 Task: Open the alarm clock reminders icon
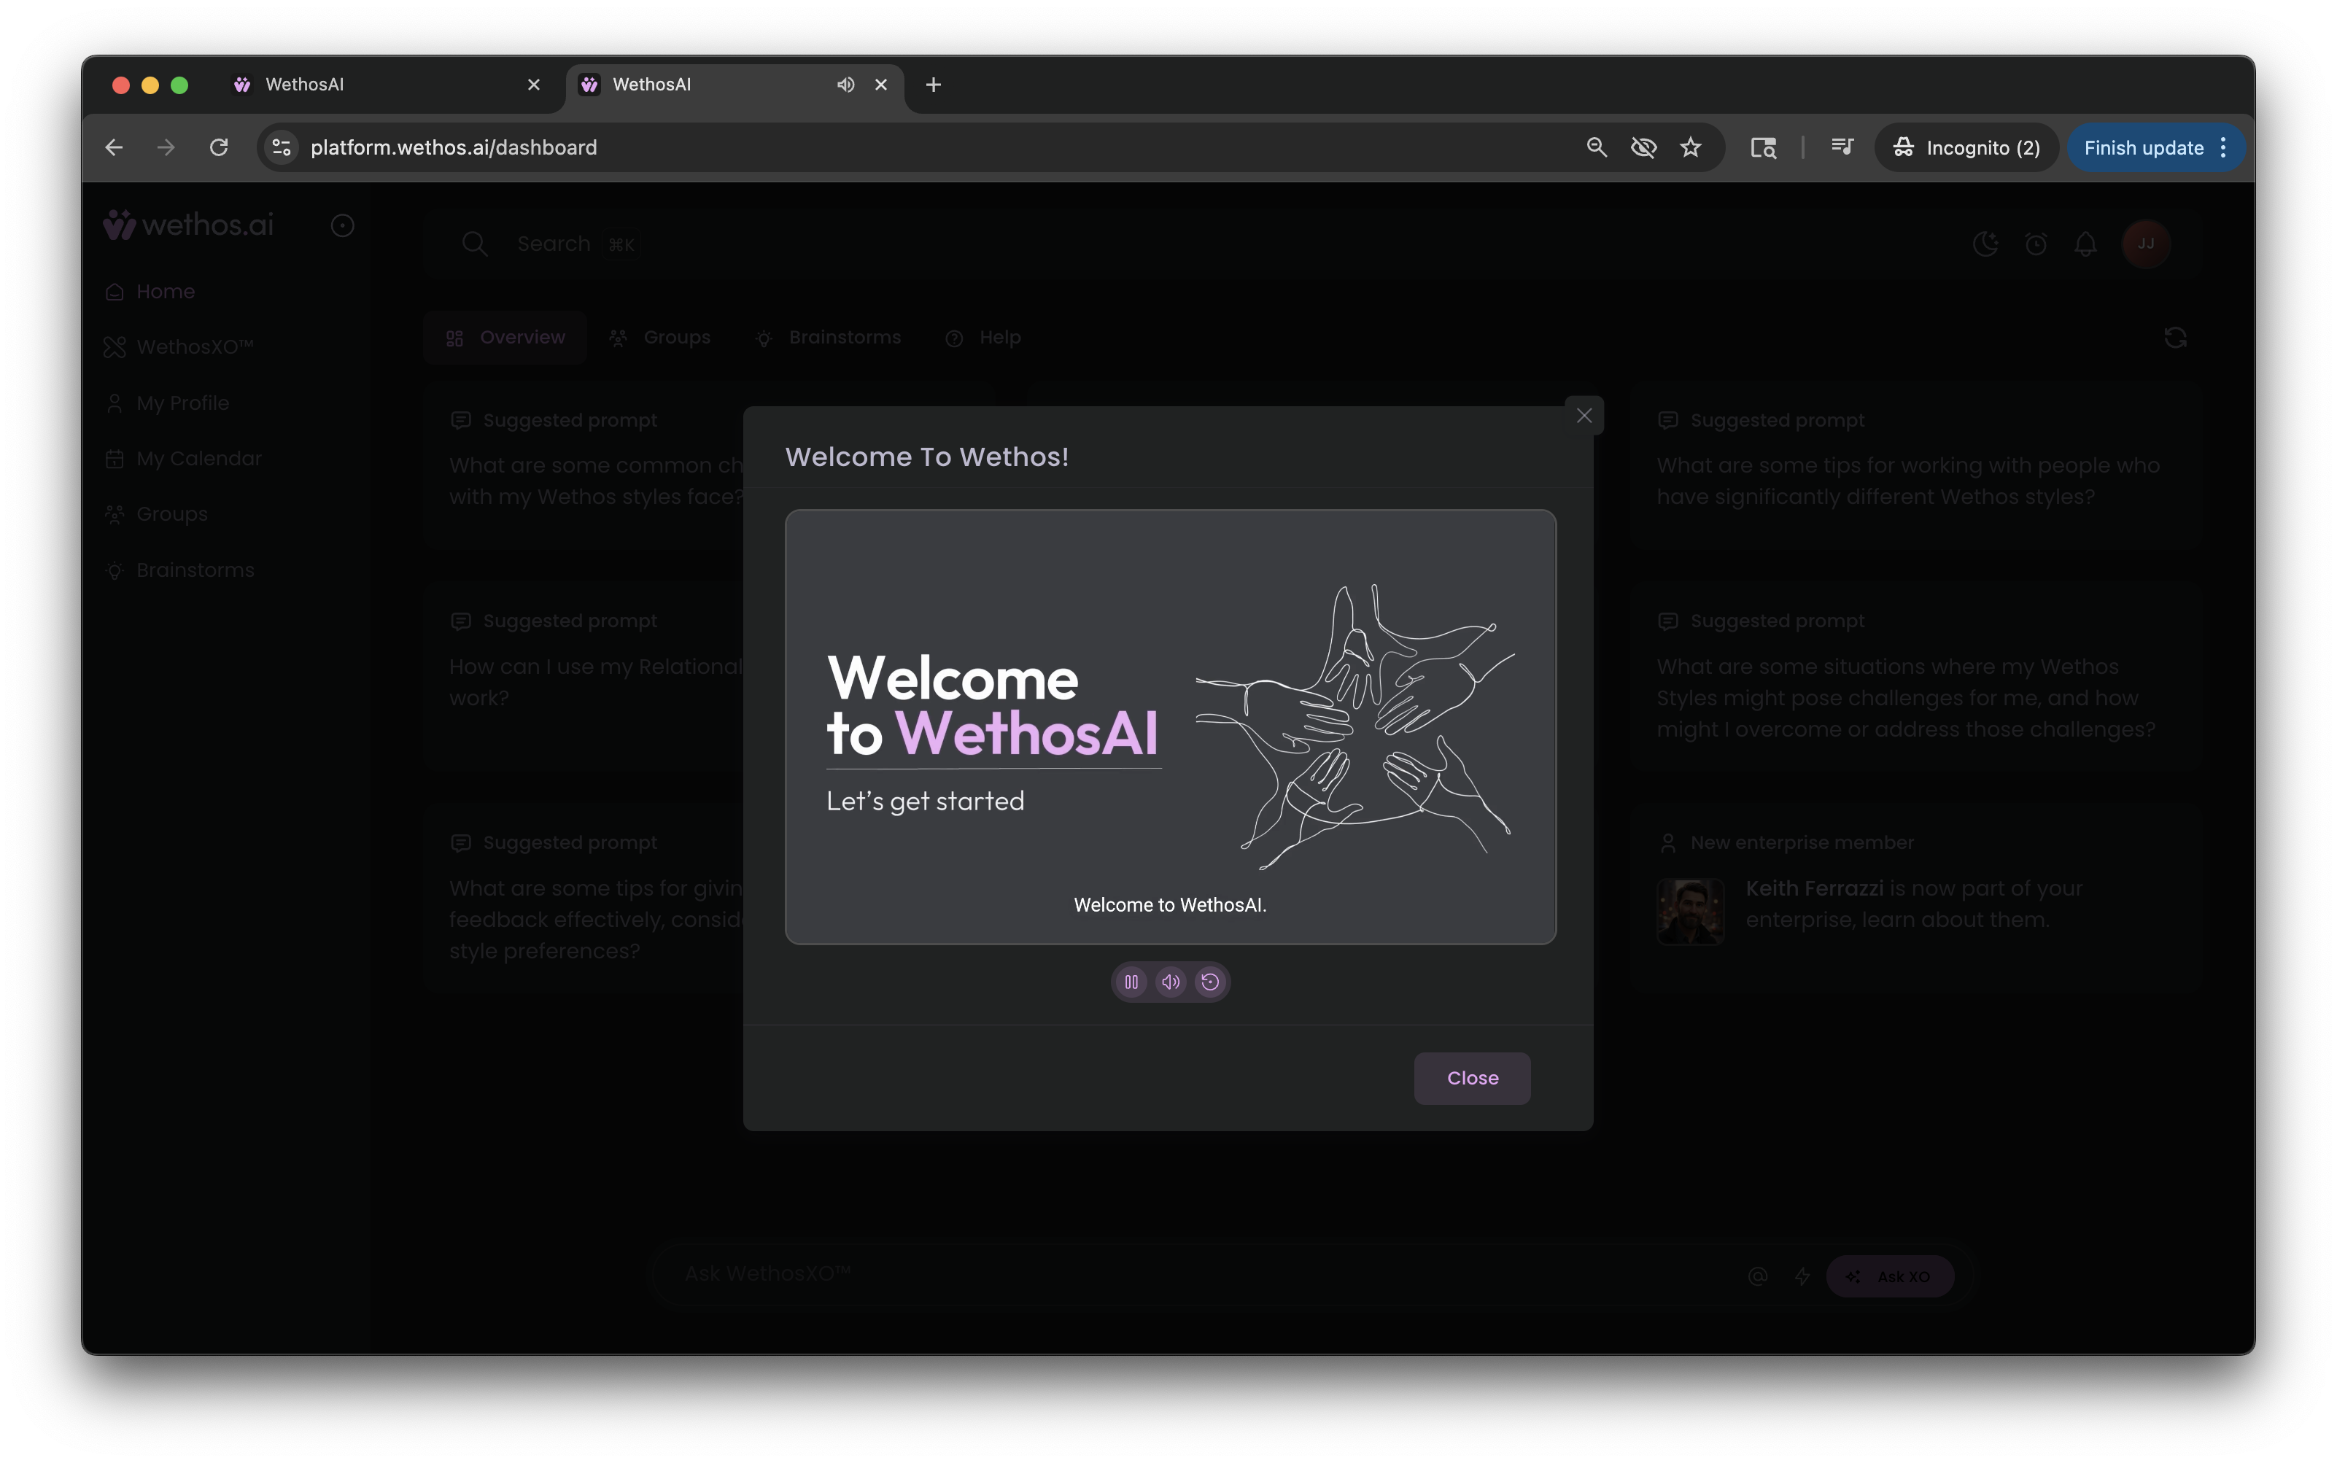[2035, 244]
